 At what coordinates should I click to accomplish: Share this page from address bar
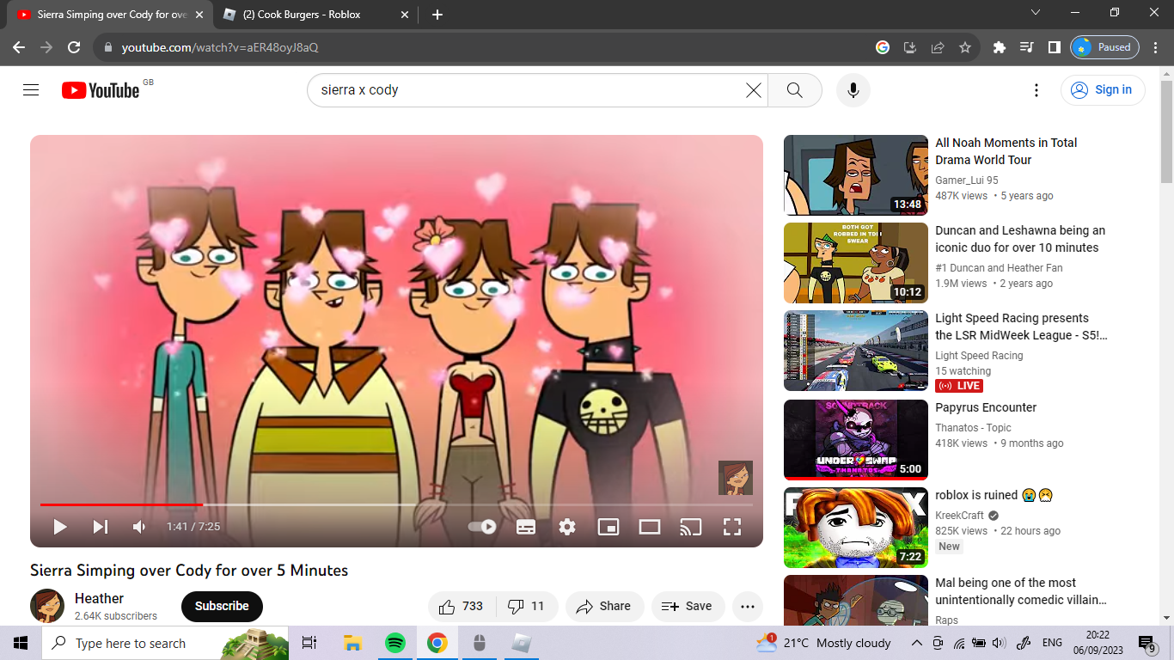pyautogui.click(x=938, y=47)
